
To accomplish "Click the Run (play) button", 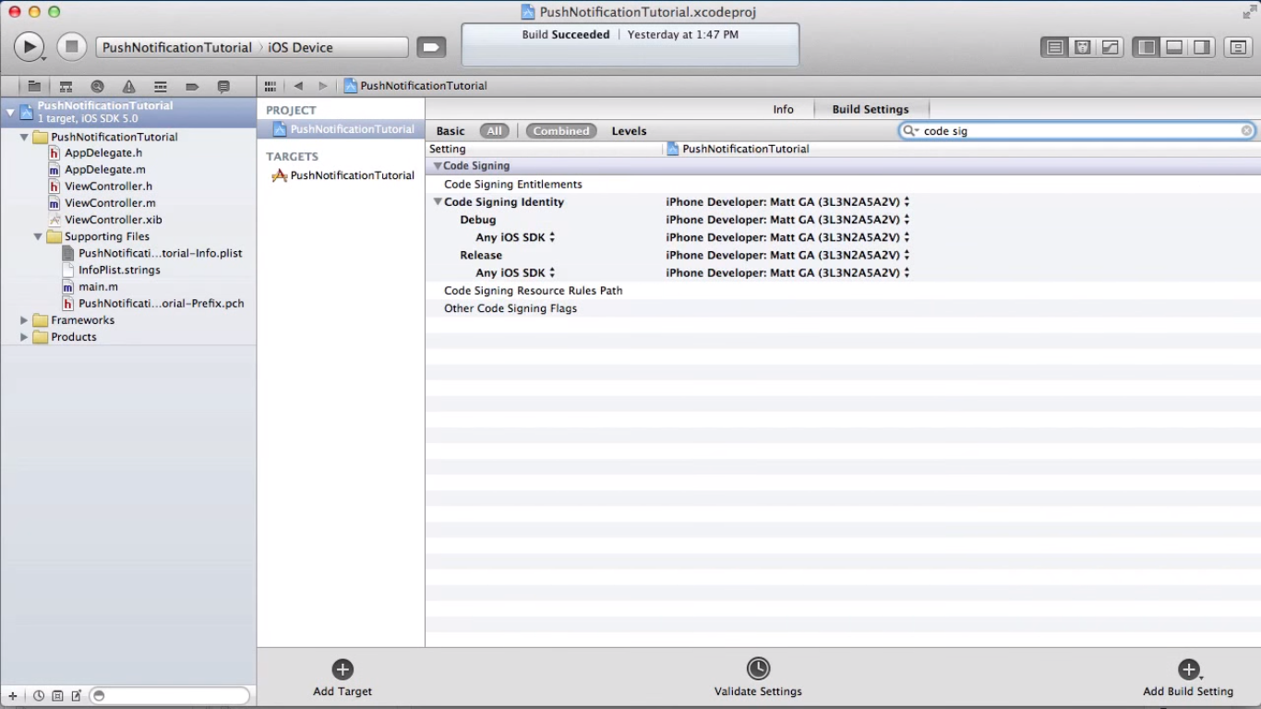I will pos(29,46).
